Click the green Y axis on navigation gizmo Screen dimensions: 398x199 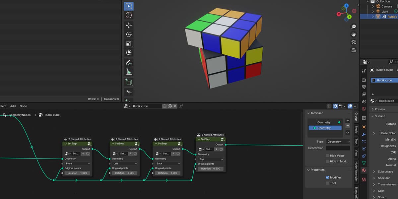(349, 16)
